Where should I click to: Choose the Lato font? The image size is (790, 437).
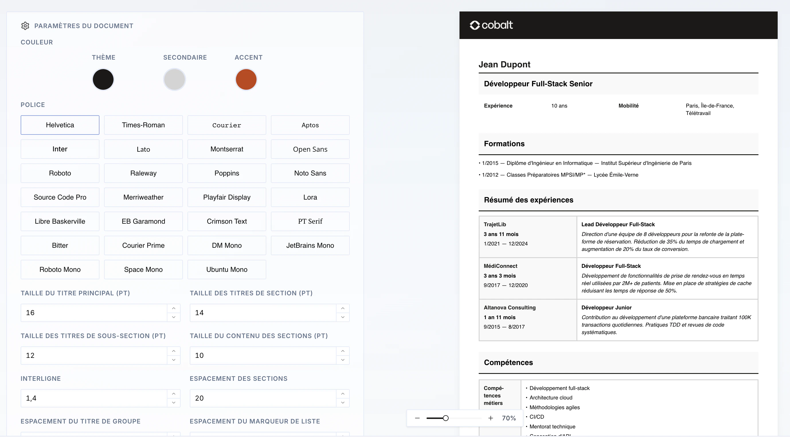144,149
